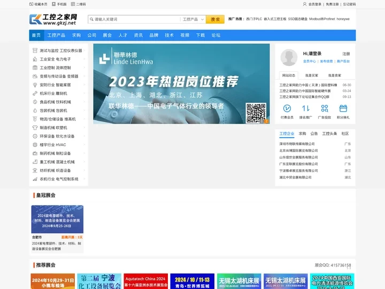Viewport: 385px width, 289px height.
Task: Go to the 展会 nav item
Action: tap(107, 35)
